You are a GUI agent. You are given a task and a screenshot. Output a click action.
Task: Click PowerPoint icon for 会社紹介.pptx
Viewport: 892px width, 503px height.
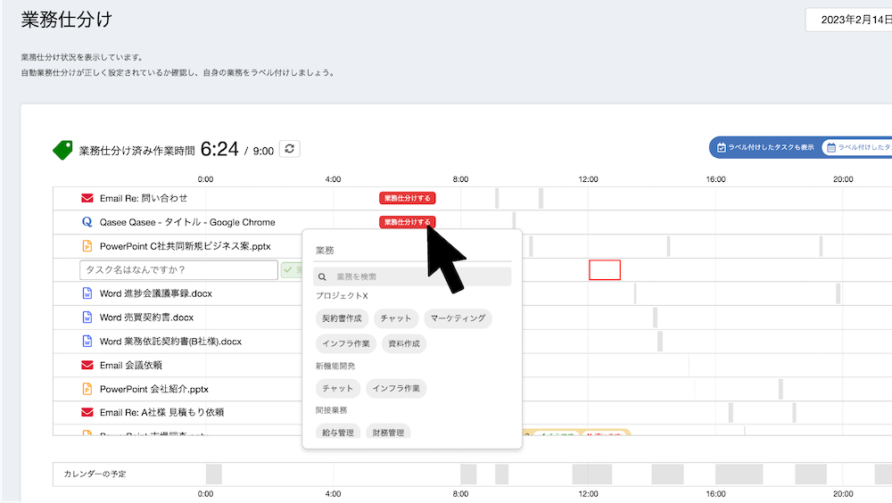(x=87, y=389)
